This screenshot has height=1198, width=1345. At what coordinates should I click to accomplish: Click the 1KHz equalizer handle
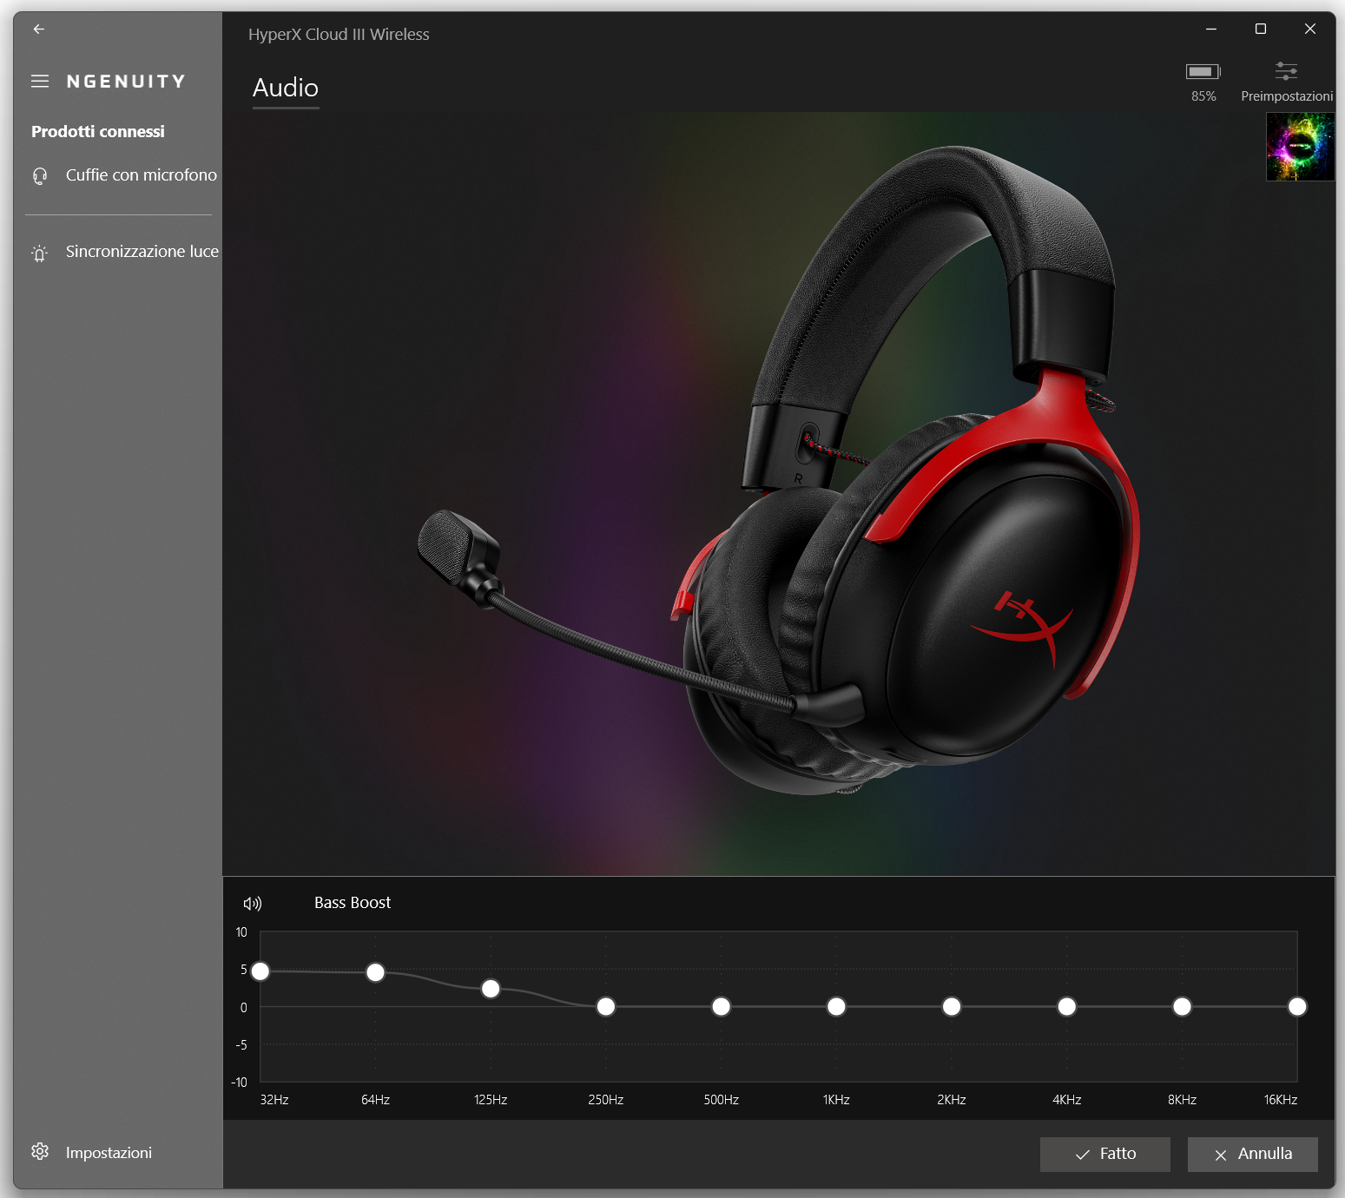pos(836,1006)
